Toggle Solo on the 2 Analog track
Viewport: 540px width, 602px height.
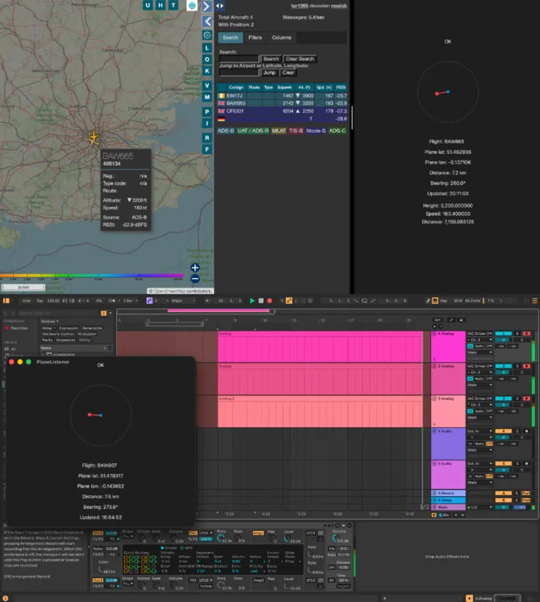[x=517, y=366]
